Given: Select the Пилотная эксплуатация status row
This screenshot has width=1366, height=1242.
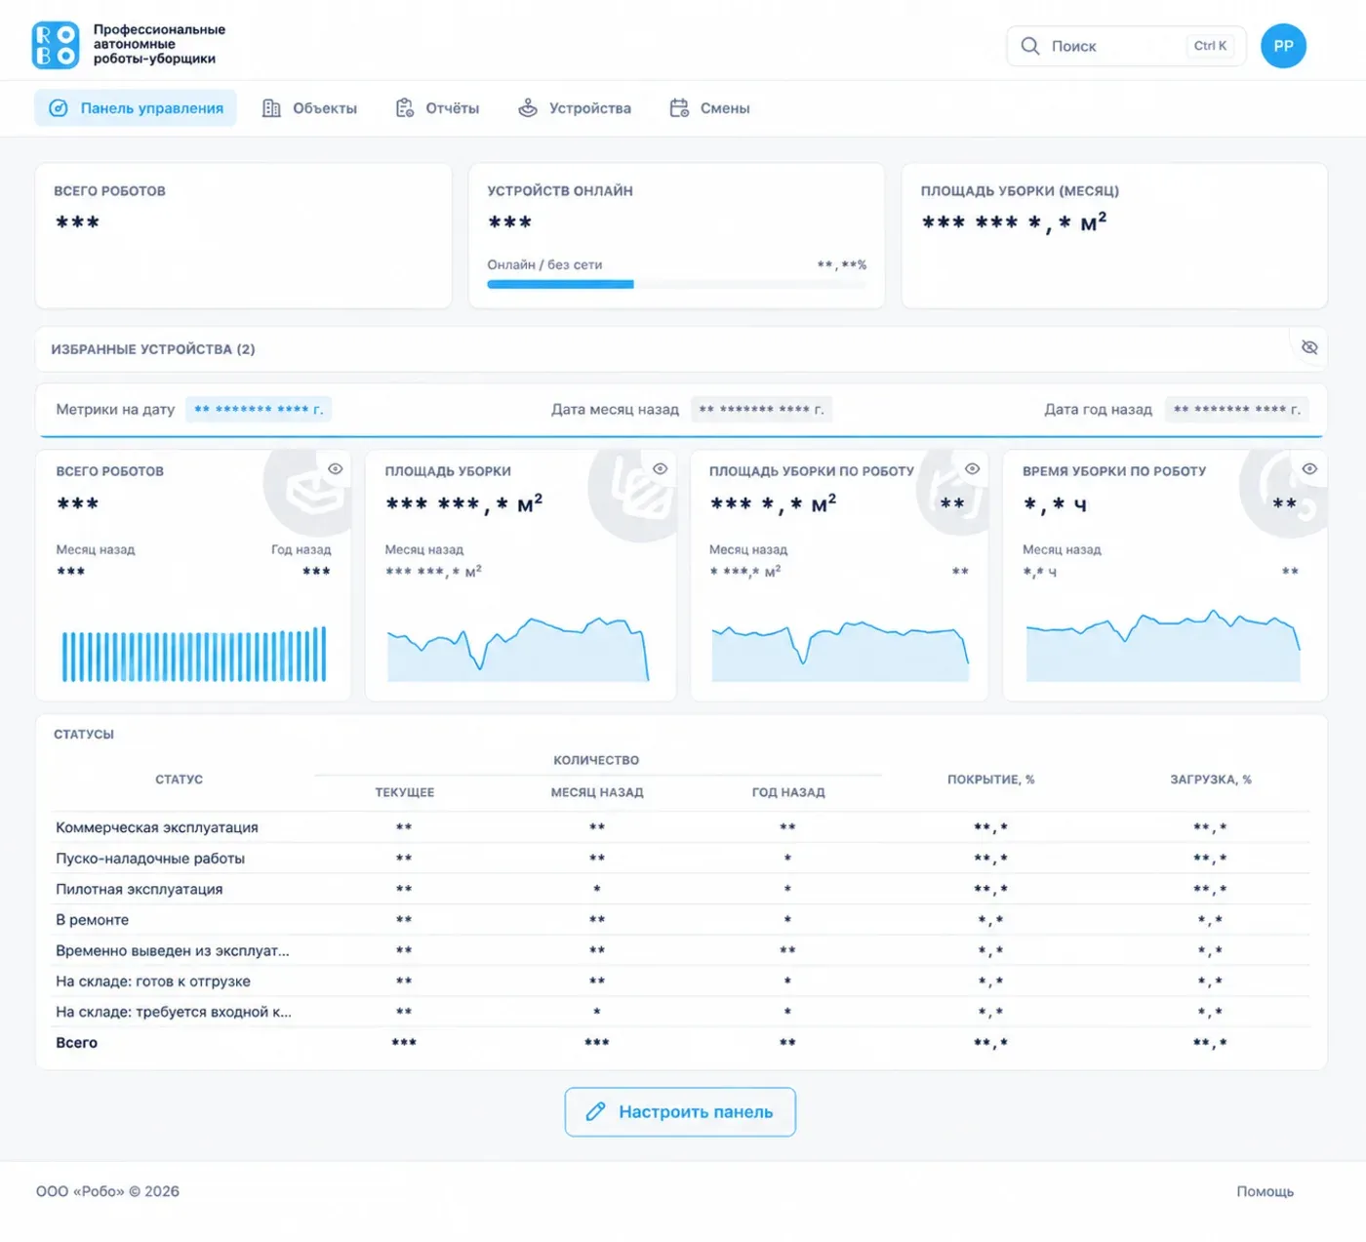Looking at the screenshot, I should [x=680, y=889].
